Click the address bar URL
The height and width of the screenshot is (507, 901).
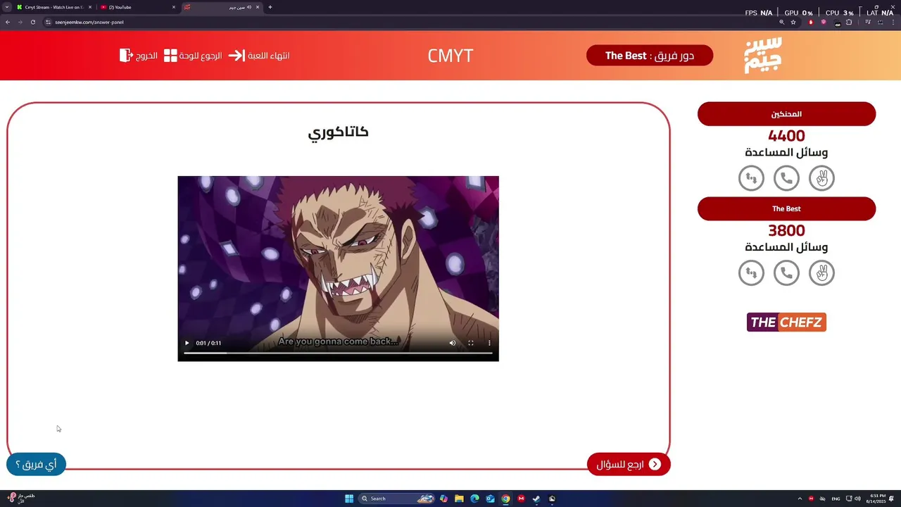89,22
